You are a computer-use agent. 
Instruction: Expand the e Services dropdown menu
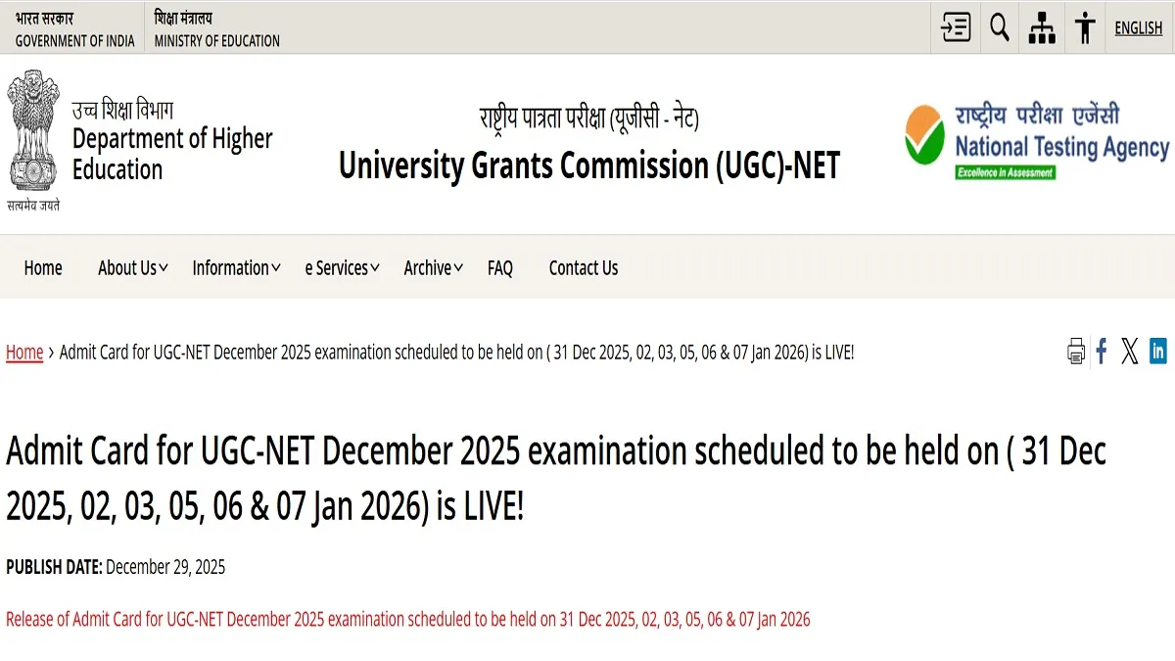pos(341,268)
